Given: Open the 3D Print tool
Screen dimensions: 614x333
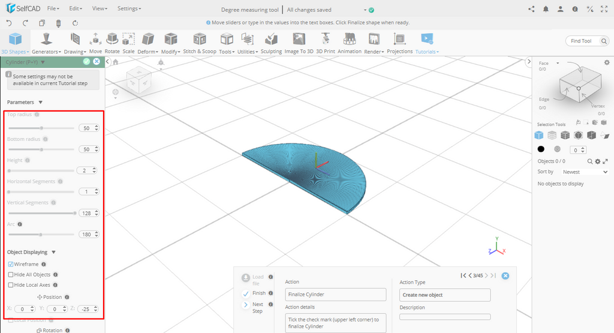Looking at the screenshot, I should point(326,43).
